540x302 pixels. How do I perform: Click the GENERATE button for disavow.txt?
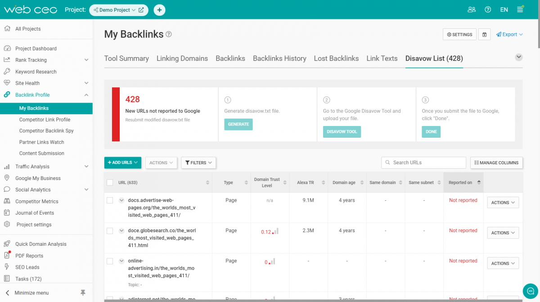tap(238, 124)
